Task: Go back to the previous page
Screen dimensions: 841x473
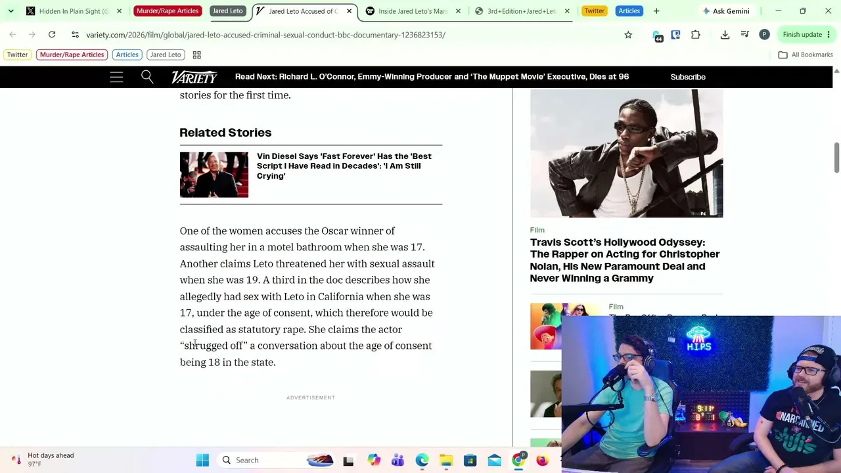Action: coord(12,35)
